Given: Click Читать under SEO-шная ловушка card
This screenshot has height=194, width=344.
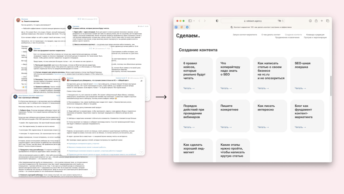Looking at the screenshot, I should pos(300,88).
